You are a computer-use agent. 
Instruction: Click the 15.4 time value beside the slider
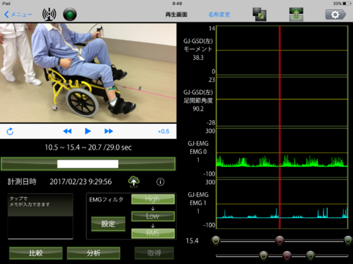192,241
